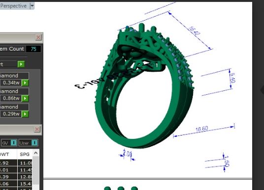Click the SPG column header
This screenshot has width=264, height=190.
tap(25, 154)
